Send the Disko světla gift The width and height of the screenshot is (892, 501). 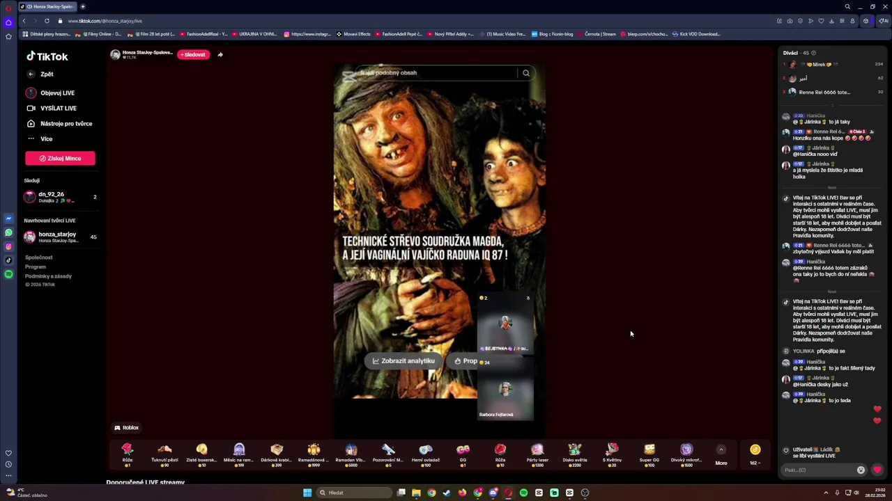coord(575,455)
